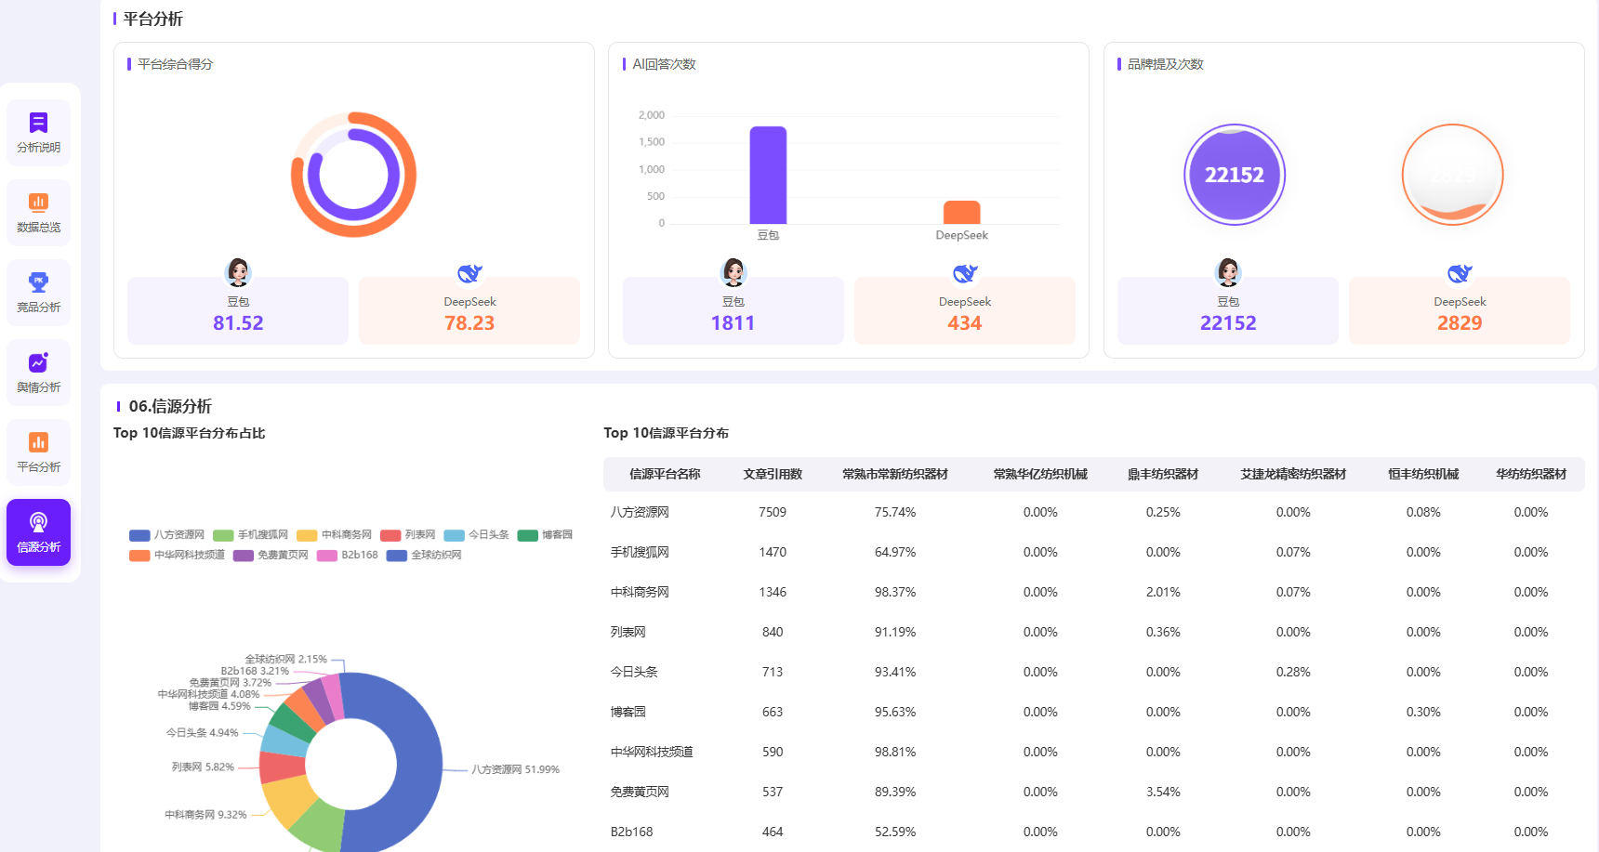
Task: Click 今日头条 in the table name column
Action: tap(634, 673)
